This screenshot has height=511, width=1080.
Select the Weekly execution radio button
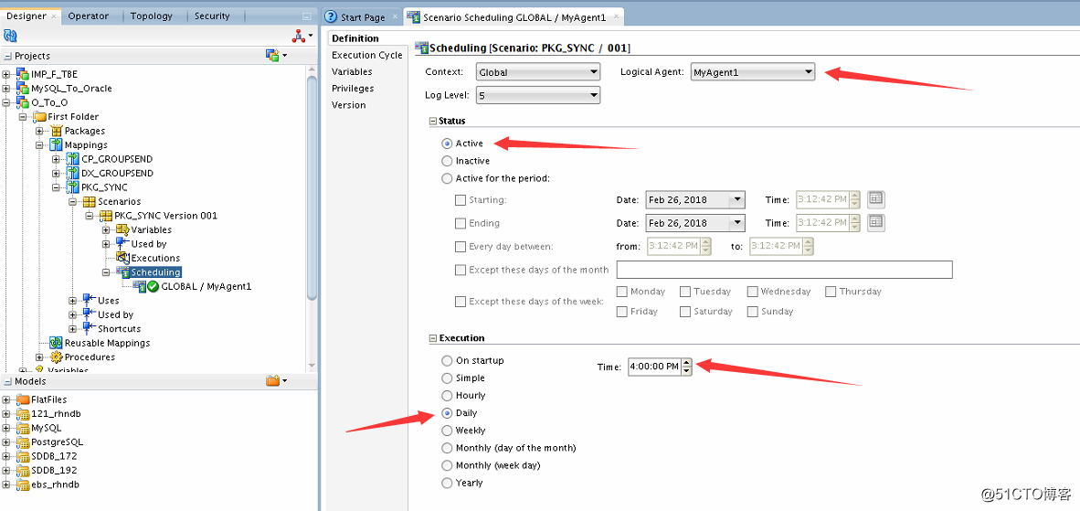[446, 431]
